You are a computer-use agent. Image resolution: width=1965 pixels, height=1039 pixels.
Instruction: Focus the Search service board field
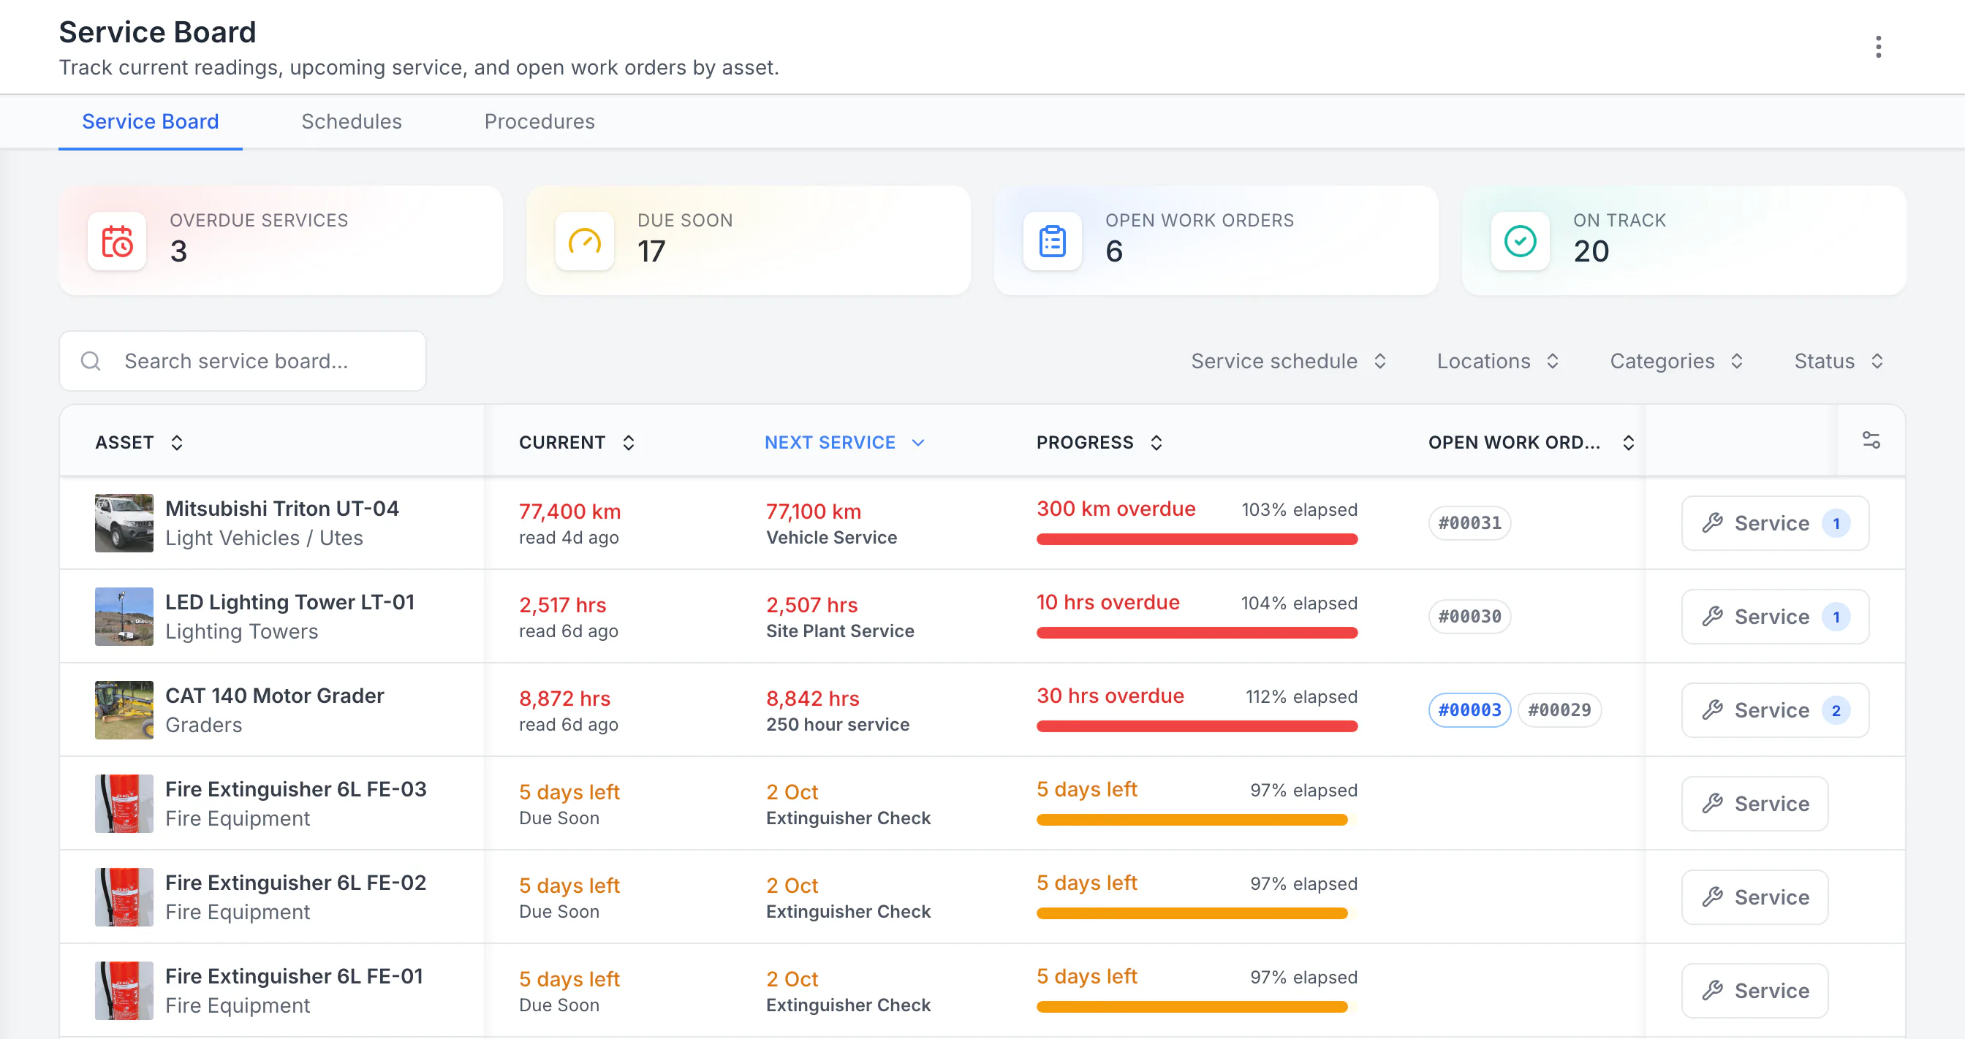tap(243, 360)
